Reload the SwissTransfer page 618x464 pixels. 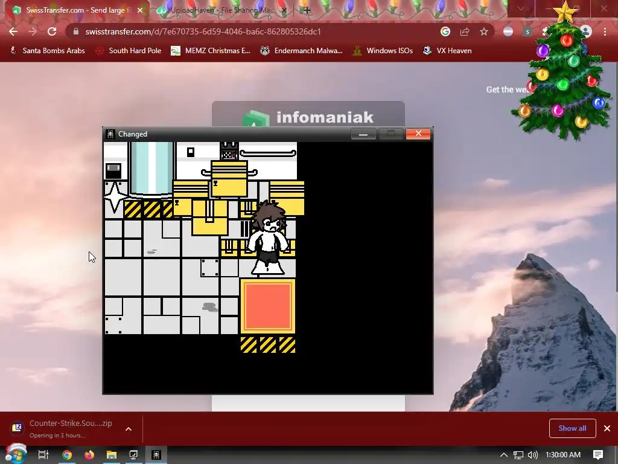click(x=52, y=31)
